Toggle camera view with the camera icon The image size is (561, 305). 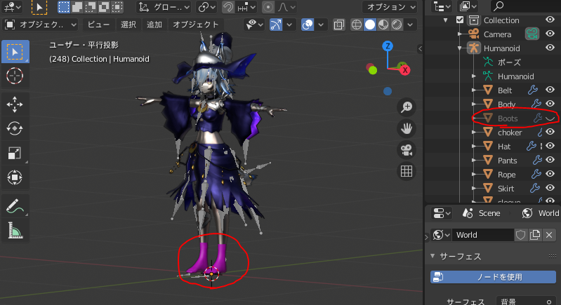407,149
